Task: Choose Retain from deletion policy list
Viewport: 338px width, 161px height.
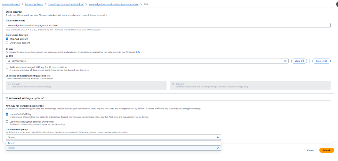Action: click(x=113, y=148)
